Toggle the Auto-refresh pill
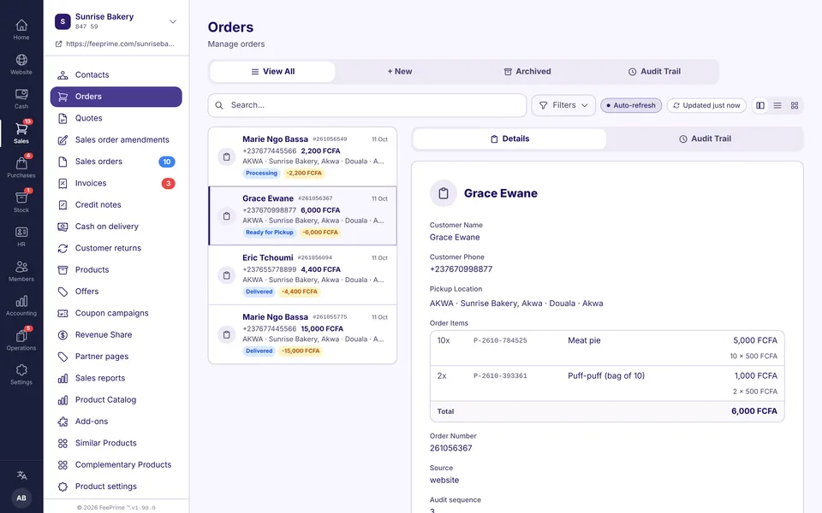 [631, 105]
